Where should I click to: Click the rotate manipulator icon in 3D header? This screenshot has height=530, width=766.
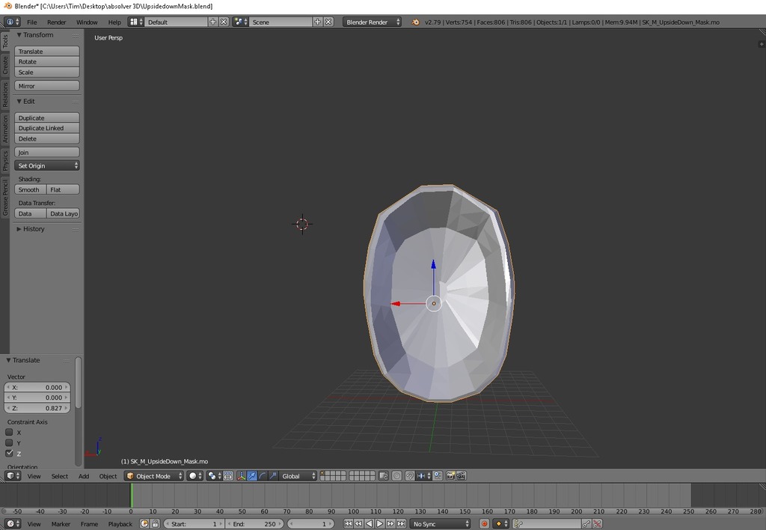263,476
